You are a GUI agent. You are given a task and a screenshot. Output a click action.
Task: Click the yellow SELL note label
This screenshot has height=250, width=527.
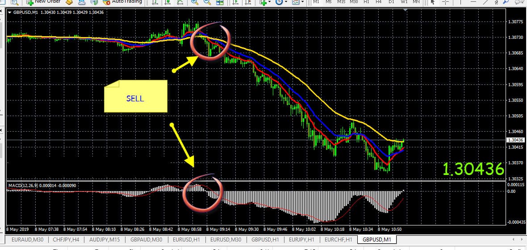tap(135, 98)
